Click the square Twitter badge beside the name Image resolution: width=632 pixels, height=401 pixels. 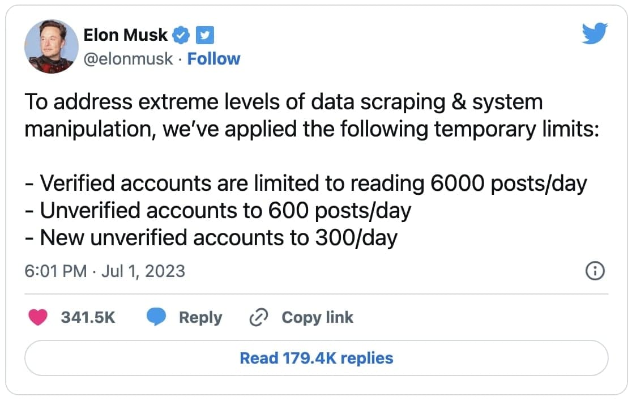204,35
